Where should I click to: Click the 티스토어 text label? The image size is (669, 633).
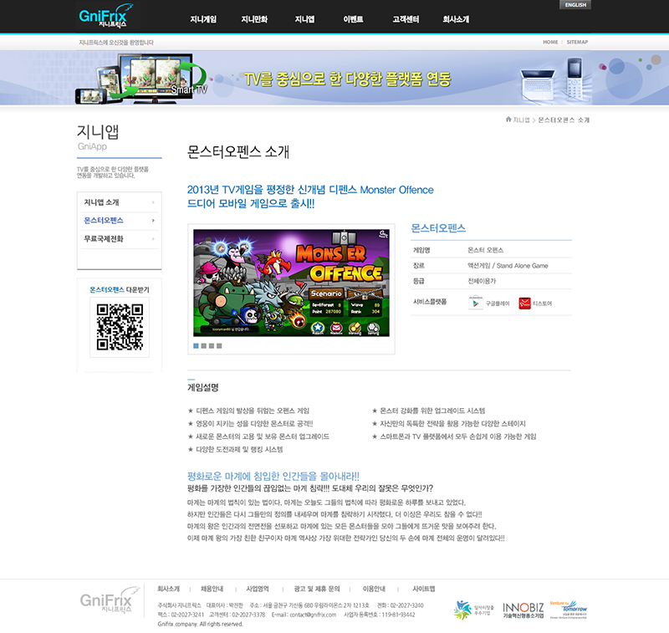tap(542, 304)
